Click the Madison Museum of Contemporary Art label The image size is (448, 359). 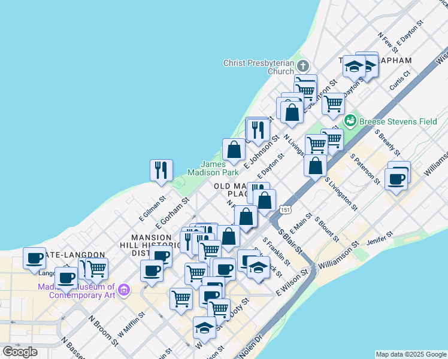click(x=77, y=291)
